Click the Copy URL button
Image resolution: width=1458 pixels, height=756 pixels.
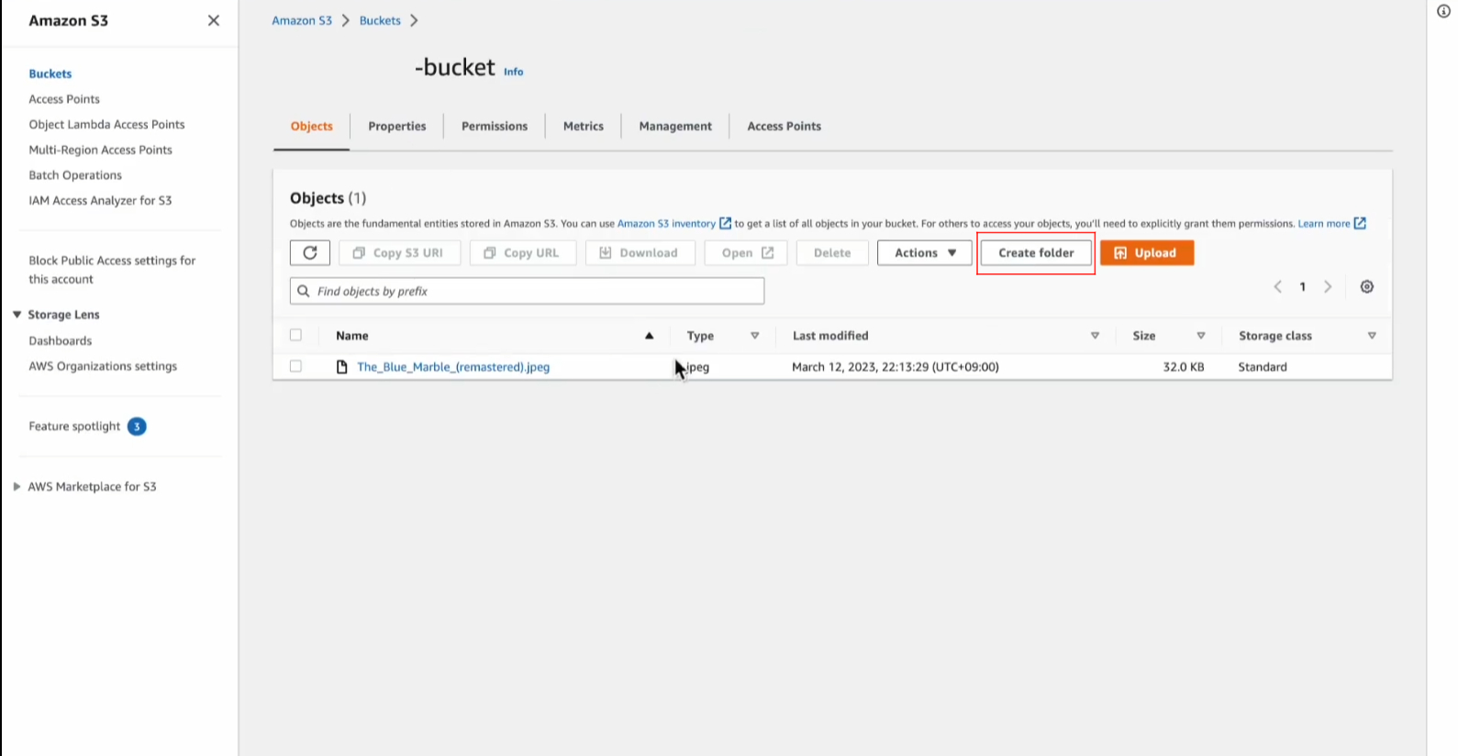click(523, 252)
